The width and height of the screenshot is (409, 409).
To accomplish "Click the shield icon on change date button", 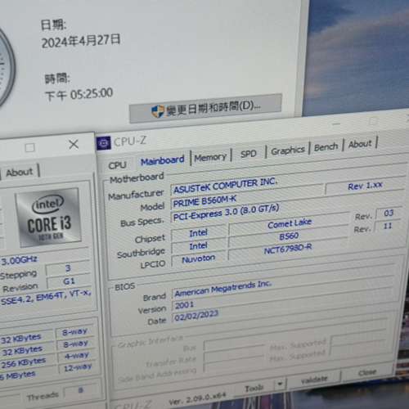I will tap(158, 111).
